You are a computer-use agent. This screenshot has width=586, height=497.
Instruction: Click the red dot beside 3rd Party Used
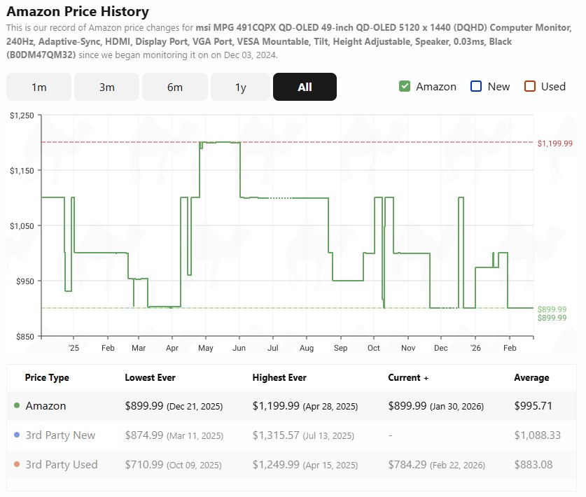pyautogui.click(x=17, y=465)
